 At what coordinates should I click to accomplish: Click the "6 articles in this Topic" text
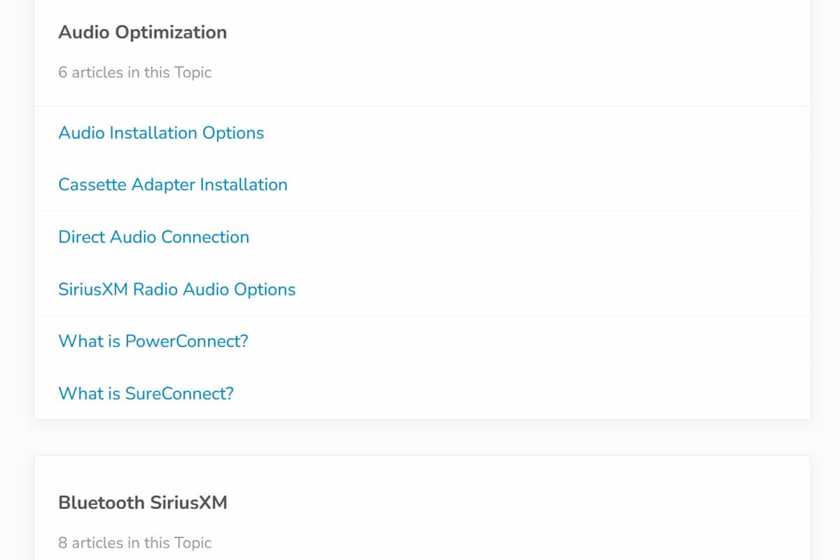coord(134,72)
